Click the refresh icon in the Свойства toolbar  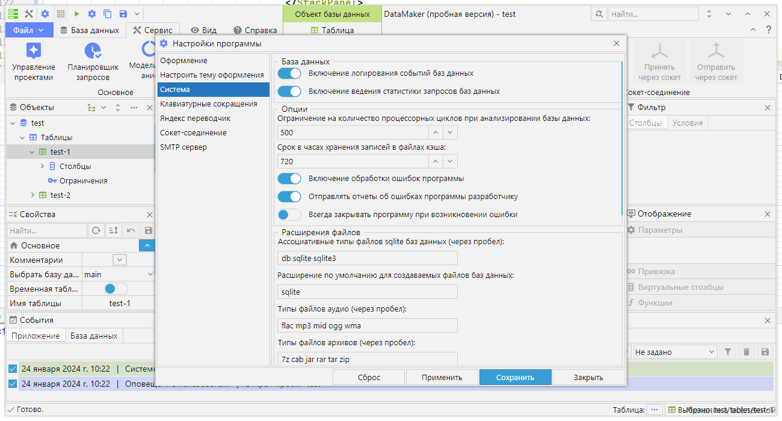point(96,230)
